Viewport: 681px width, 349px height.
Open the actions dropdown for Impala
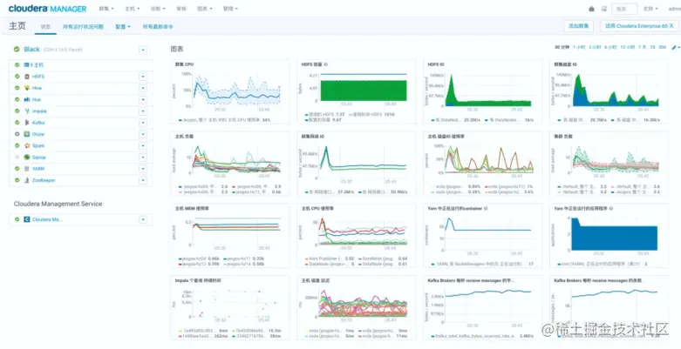[143, 111]
